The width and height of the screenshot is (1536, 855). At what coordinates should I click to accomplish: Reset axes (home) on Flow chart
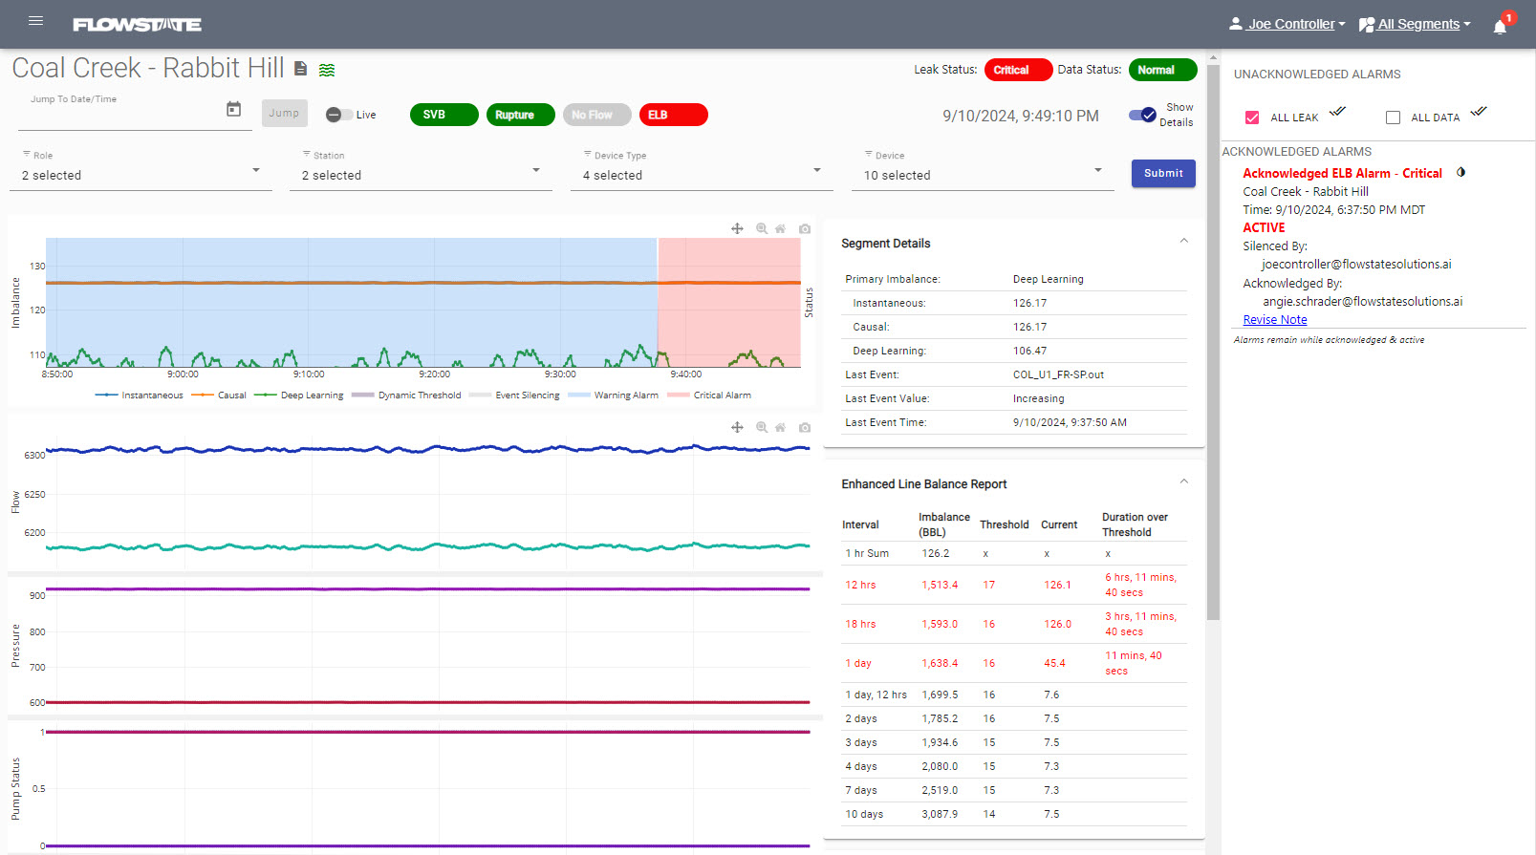click(x=781, y=427)
